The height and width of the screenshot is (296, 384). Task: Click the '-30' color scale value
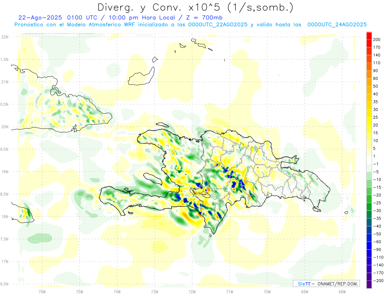coord(377,211)
